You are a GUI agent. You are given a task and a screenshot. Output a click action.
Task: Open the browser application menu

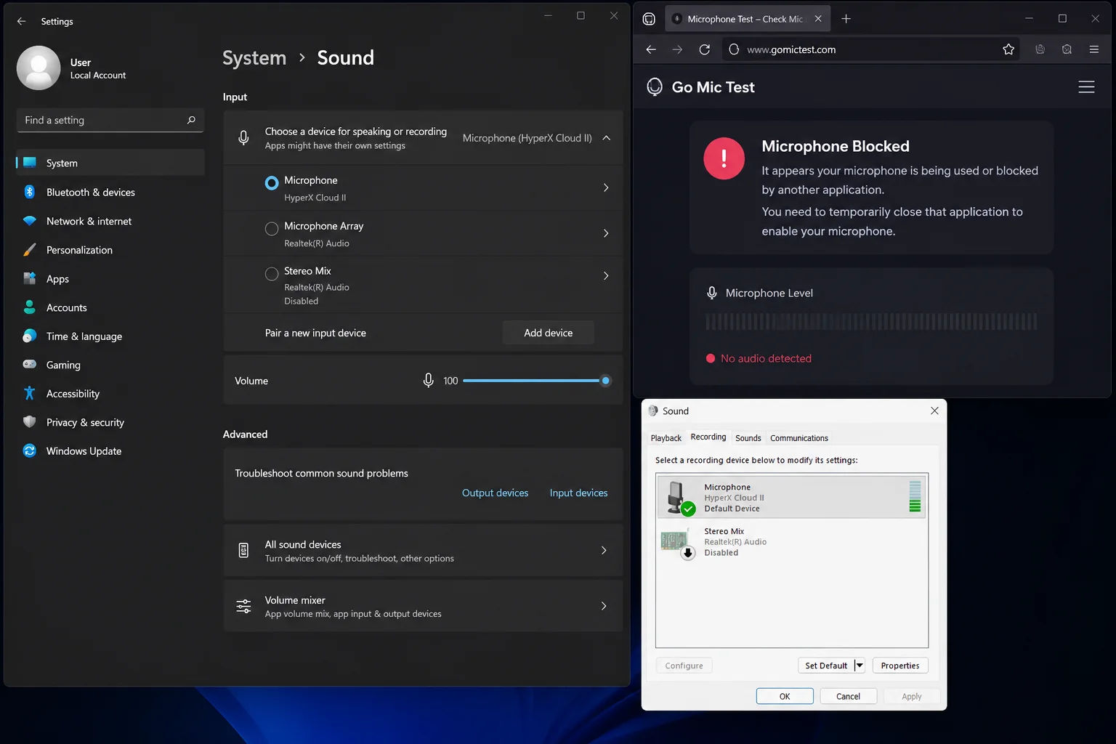(1093, 49)
